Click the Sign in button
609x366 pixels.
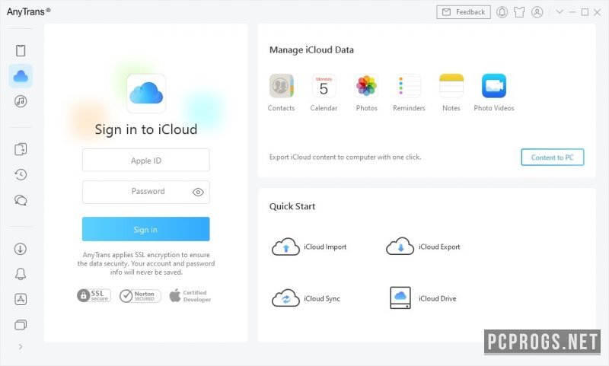point(146,229)
